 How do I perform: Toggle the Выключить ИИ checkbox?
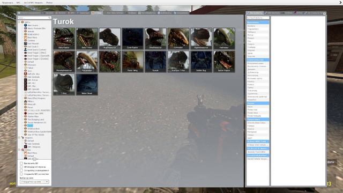tap(21, 163)
